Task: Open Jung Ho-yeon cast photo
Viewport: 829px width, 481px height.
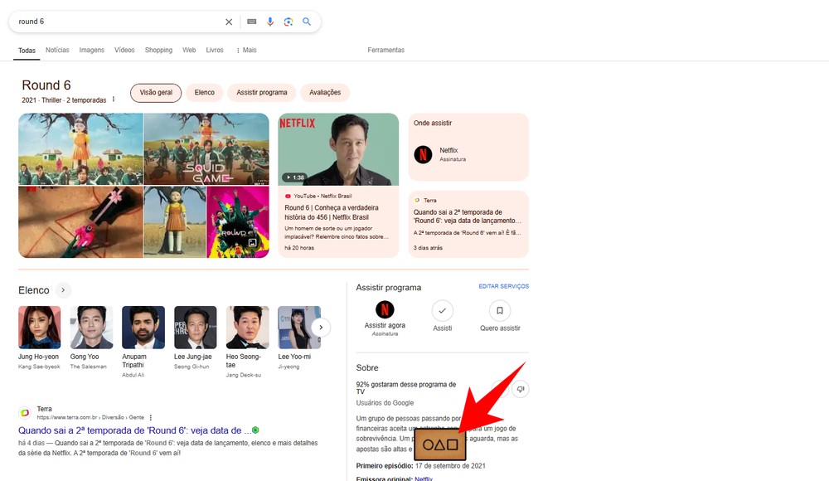Action: (x=39, y=327)
